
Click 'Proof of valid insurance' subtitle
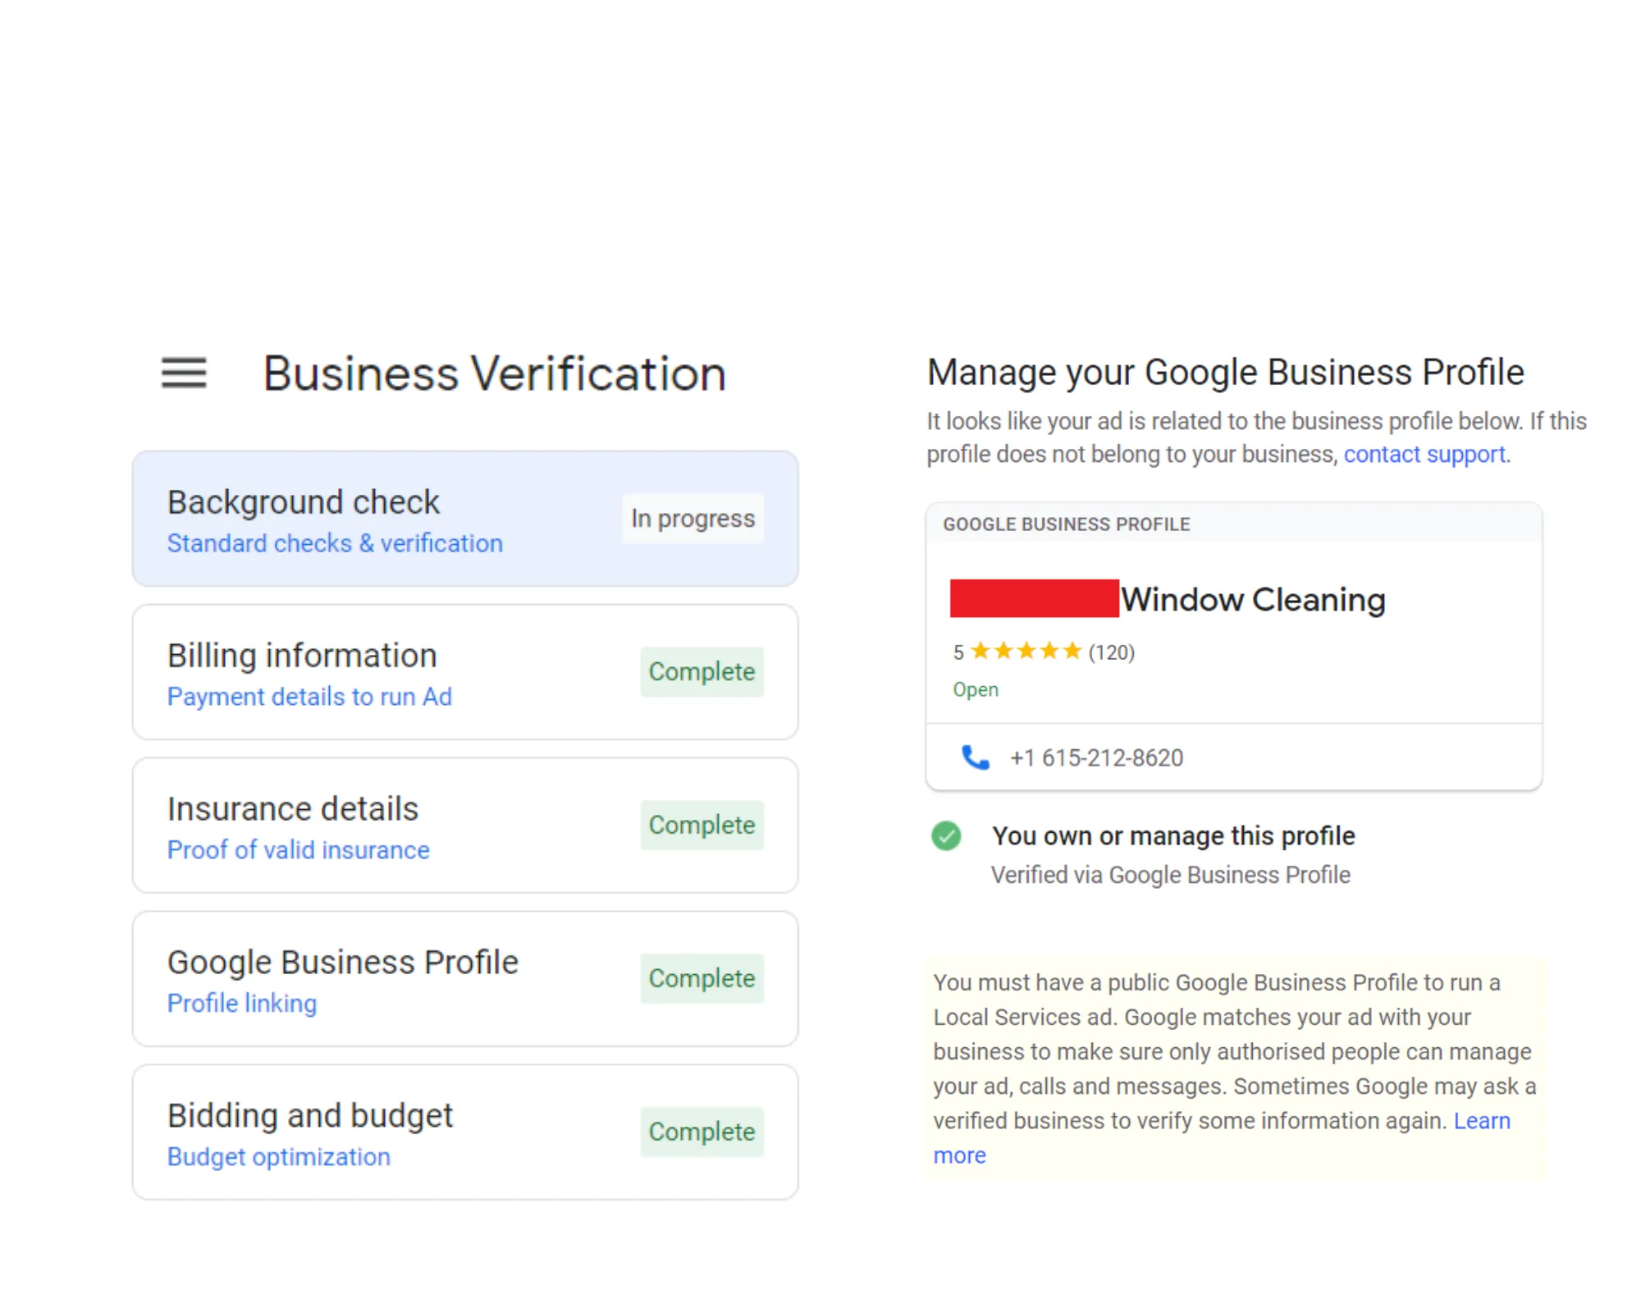pos(299,850)
